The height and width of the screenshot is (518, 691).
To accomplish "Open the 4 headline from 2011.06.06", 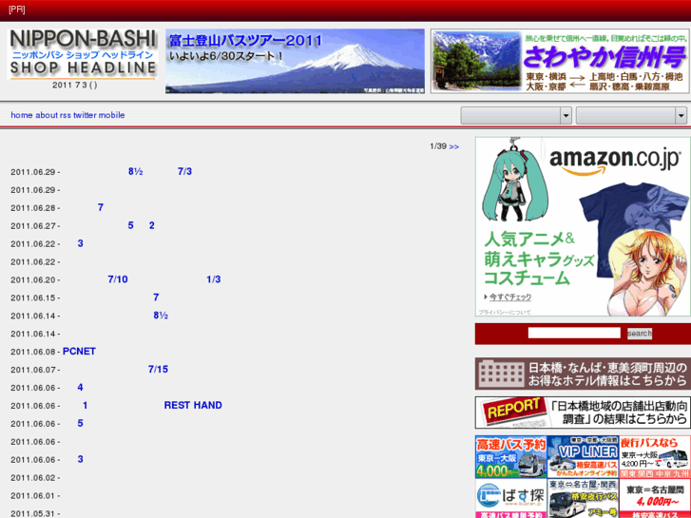I will coord(80,388).
